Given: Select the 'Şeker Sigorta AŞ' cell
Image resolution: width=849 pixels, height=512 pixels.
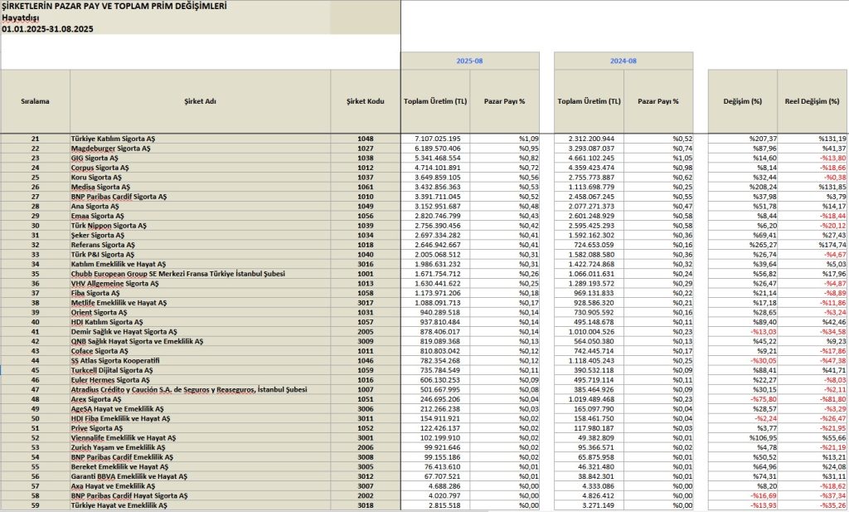Looking at the screenshot, I should click(200, 235).
